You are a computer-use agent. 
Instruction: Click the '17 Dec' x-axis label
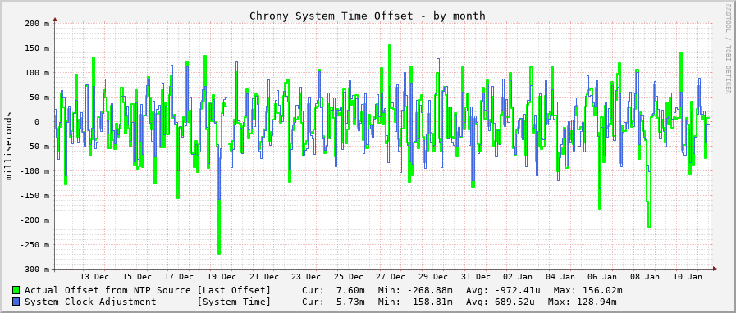[179, 278]
